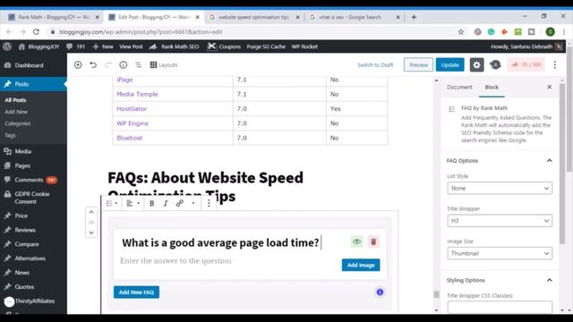This screenshot has height=322, width=573.
Task: Click Add Image button
Action: (x=361, y=265)
